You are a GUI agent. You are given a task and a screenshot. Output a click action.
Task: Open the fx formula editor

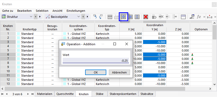(x=199, y=17)
